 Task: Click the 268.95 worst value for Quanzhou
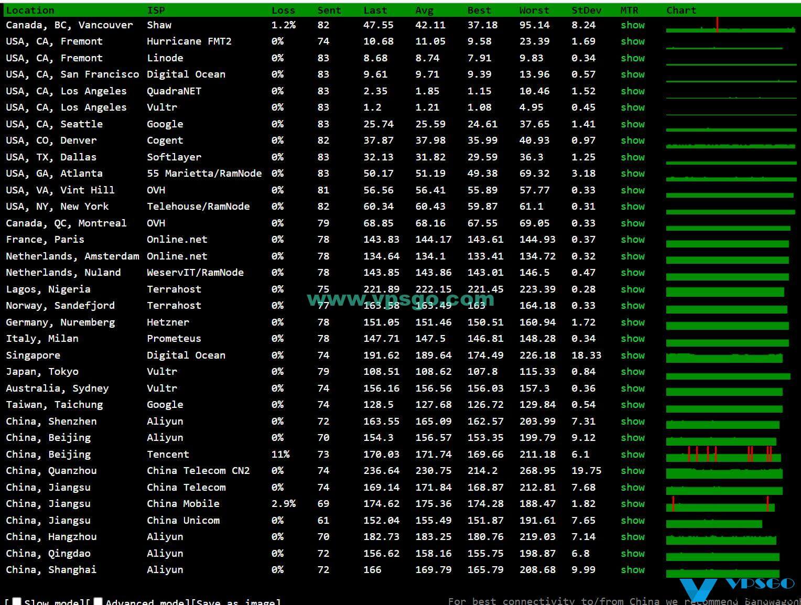click(x=537, y=471)
